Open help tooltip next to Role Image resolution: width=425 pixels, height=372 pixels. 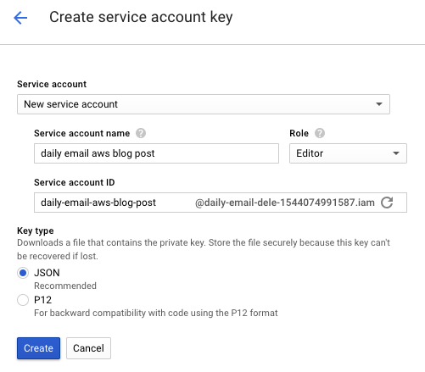[320, 133]
